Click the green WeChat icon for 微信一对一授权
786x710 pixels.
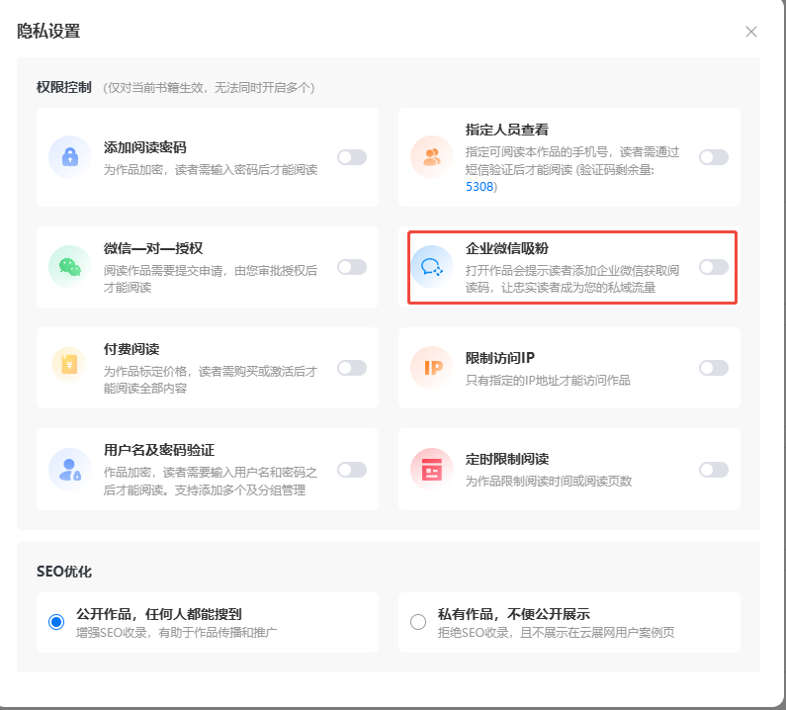pos(69,267)
